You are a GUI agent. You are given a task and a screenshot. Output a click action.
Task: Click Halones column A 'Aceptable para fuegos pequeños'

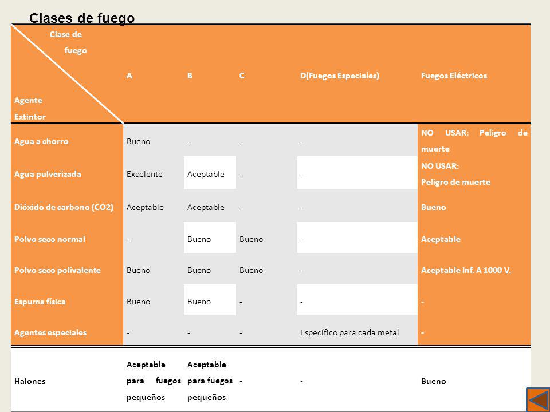[x=154, y=381]
